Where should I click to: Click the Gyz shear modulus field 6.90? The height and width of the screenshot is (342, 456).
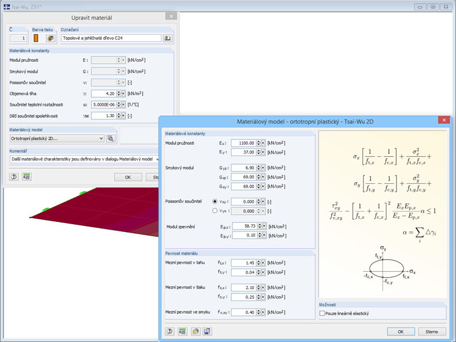click(244, 168)
